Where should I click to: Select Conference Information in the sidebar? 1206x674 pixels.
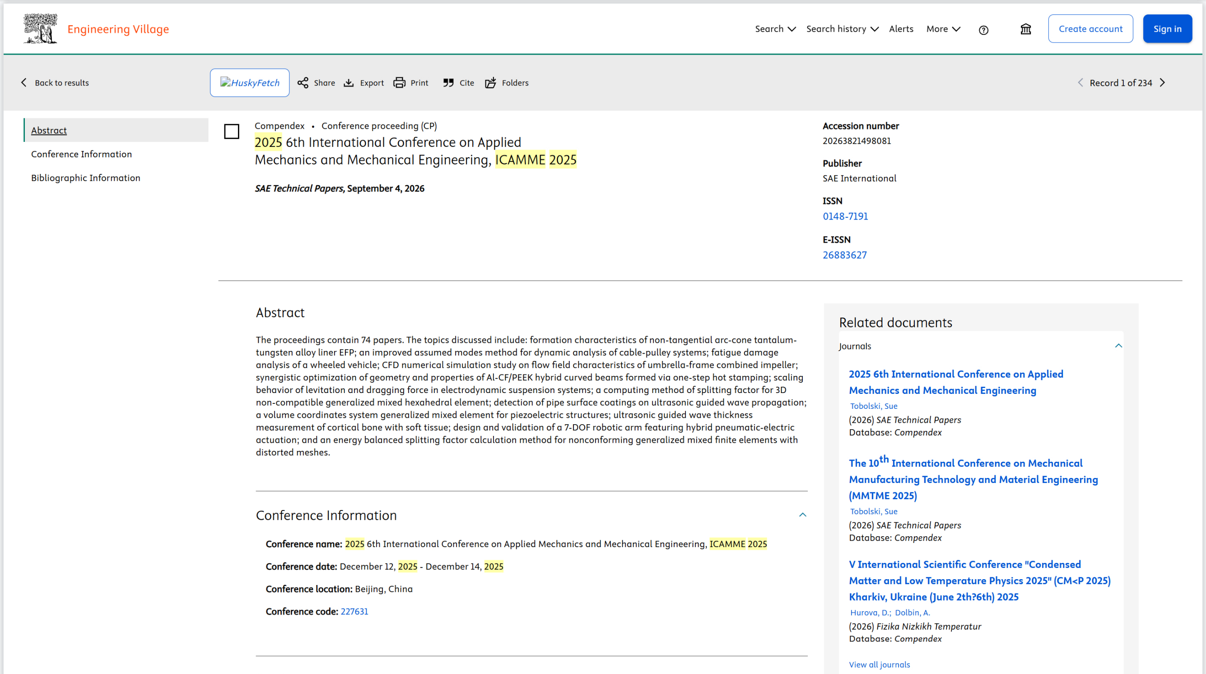click(x=81, y=154)
